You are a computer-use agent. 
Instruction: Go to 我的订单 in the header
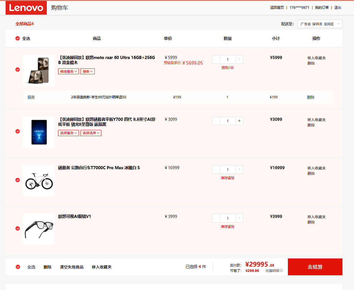click(x=322, y=7)
